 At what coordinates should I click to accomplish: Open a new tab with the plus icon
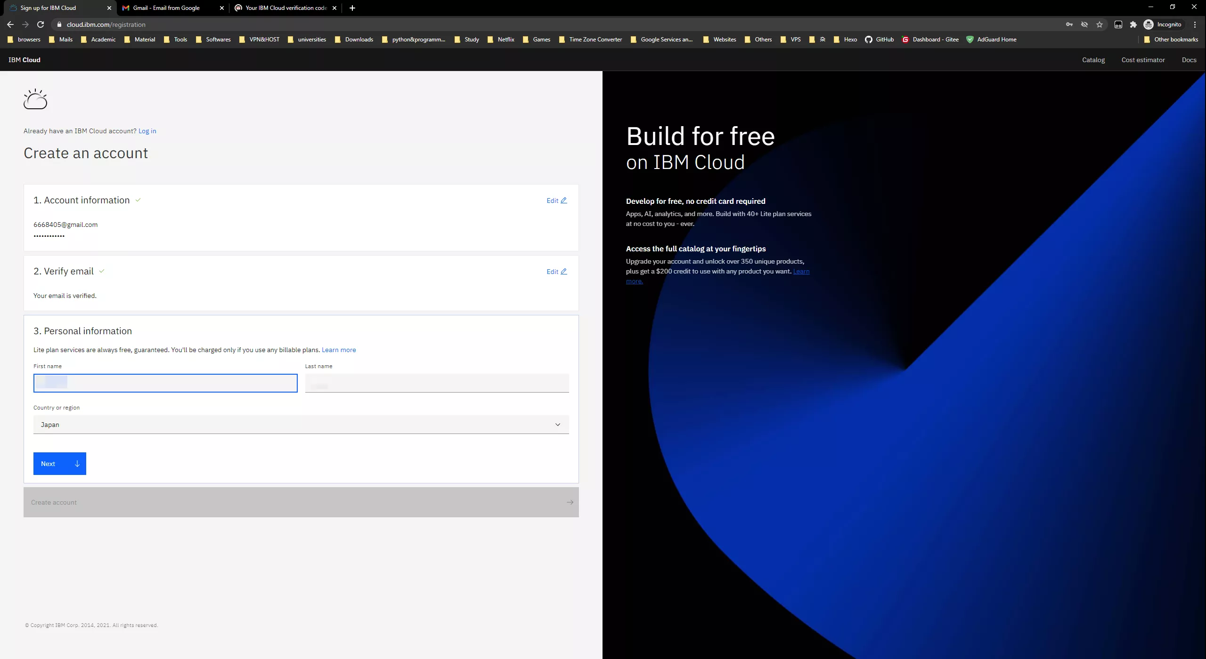(352, 8)
